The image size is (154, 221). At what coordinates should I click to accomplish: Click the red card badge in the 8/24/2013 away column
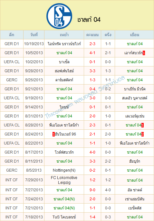pyautogui.click(x=142, y=134)
